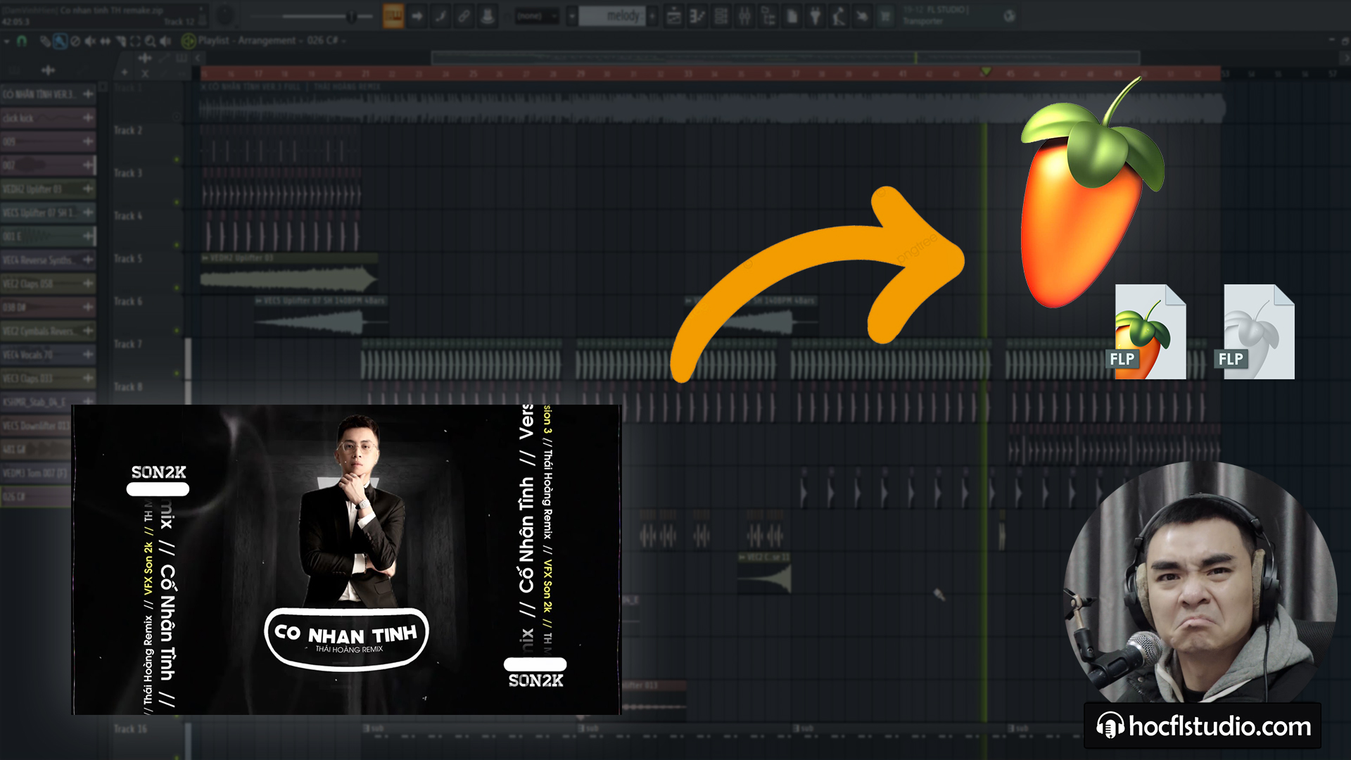This screenshot has width=1351, height=760.
Task: Click the scroll-right arrow at the timeline's right end
Action: coord(1347,58)
